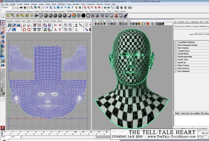Open the Textures menu in UV editor
The image size is (209, 141).
(x=46, y=21)
